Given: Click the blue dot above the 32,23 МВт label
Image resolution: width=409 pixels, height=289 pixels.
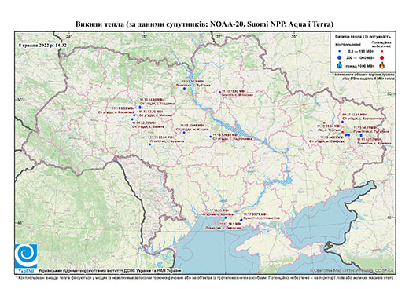Looking at the screenshot, I should (132, 119).
